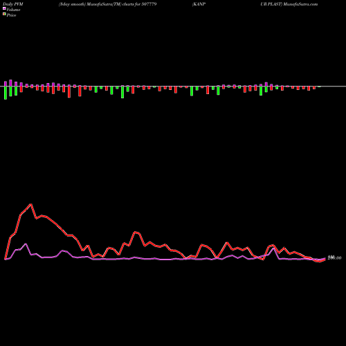Click the price value label at line end
The image size is (346, 346).
point(334,258)
